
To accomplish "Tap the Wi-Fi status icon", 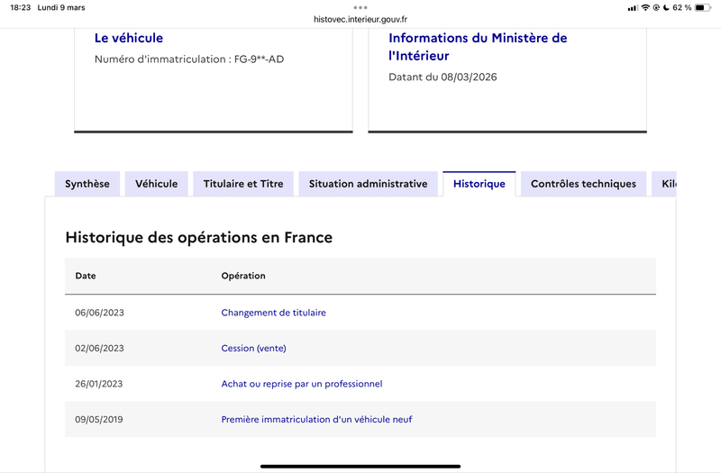I will coord(645,7).
